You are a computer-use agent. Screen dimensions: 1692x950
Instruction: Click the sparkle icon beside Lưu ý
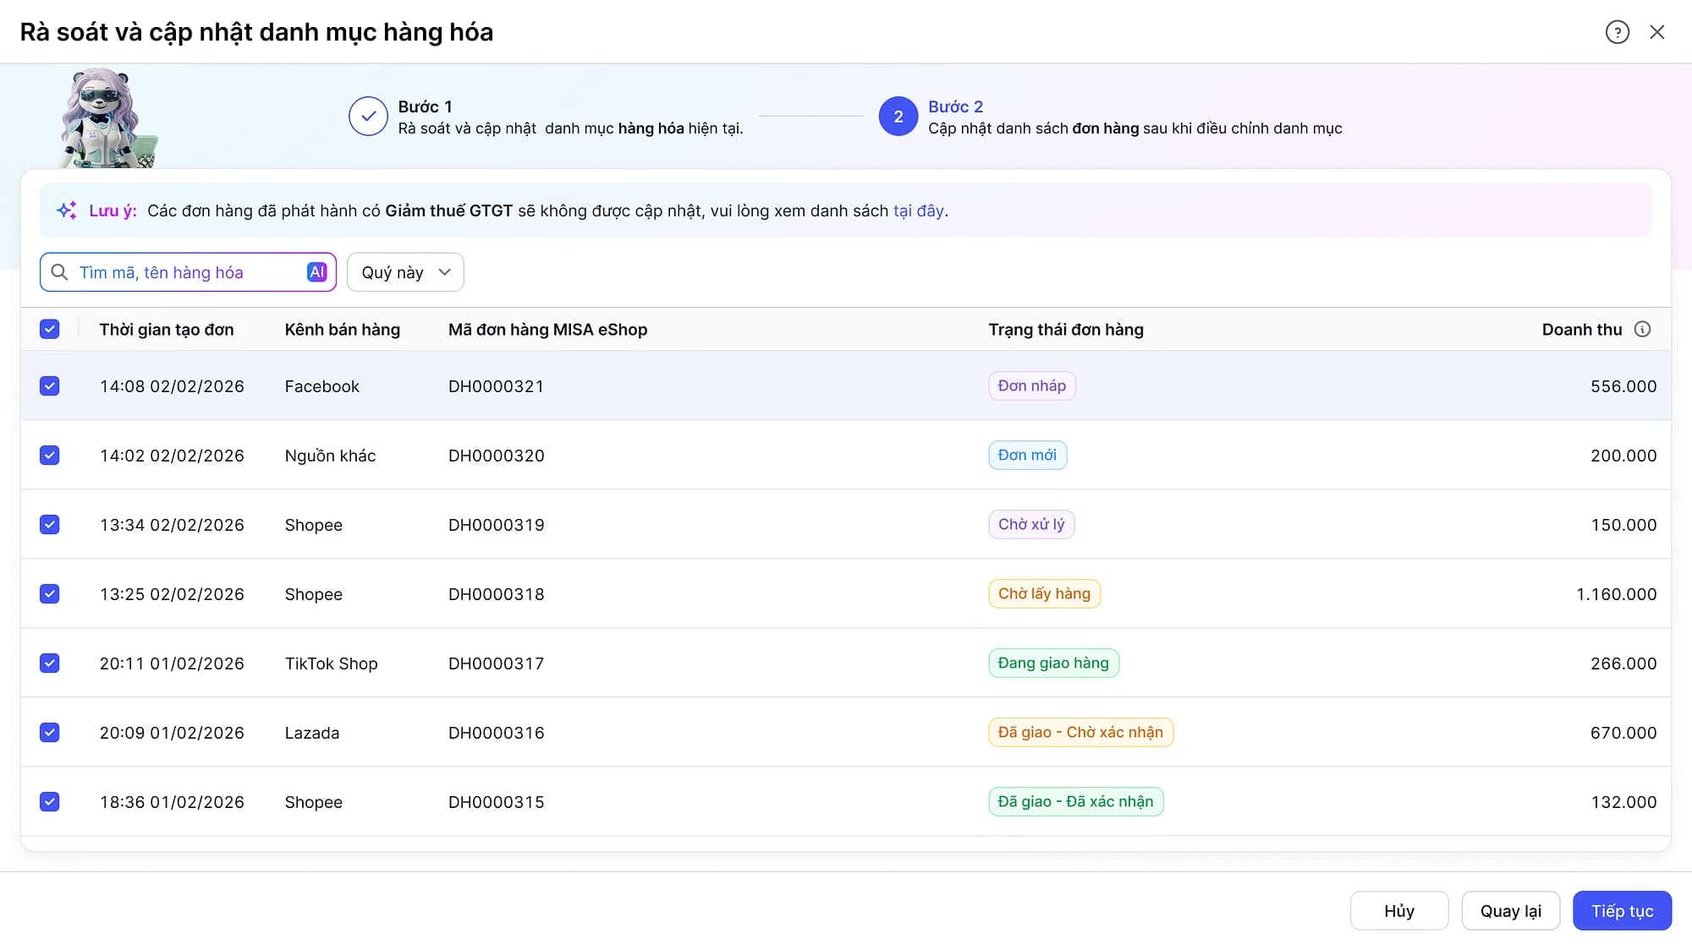67,210
